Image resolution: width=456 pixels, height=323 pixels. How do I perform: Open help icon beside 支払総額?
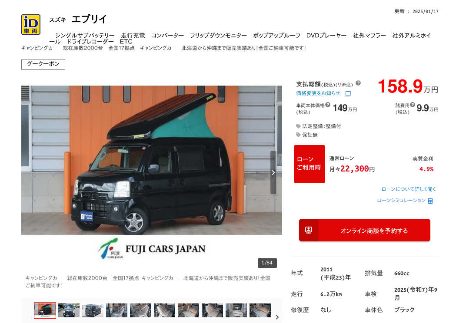pyautogui.click(x=358, y=83)
